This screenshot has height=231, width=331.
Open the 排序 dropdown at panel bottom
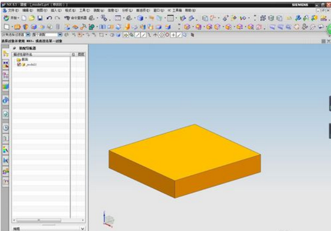point(82,229)
